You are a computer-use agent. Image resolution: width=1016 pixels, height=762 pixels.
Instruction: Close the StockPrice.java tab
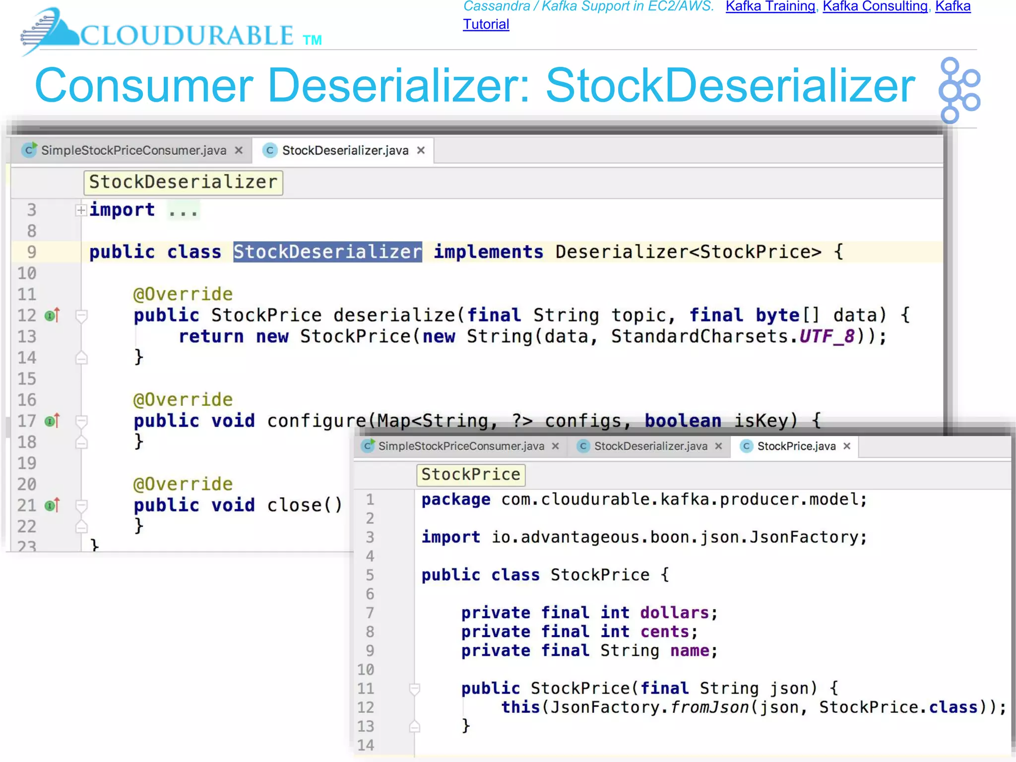[x=847, y=446]
